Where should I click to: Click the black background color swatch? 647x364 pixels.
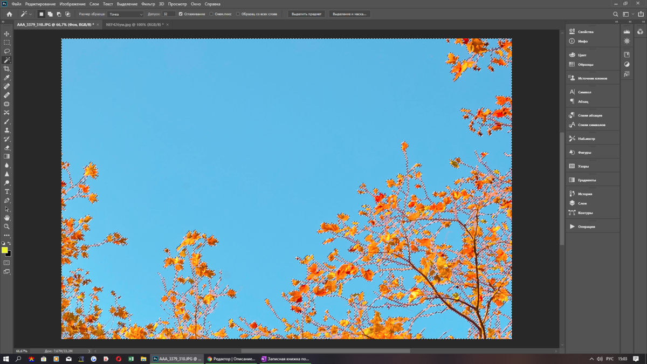pyautogui.click(x=9, y=254)
